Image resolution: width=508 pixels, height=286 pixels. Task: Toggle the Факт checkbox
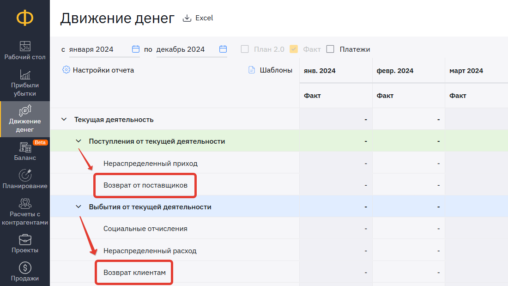coord(294,49)
